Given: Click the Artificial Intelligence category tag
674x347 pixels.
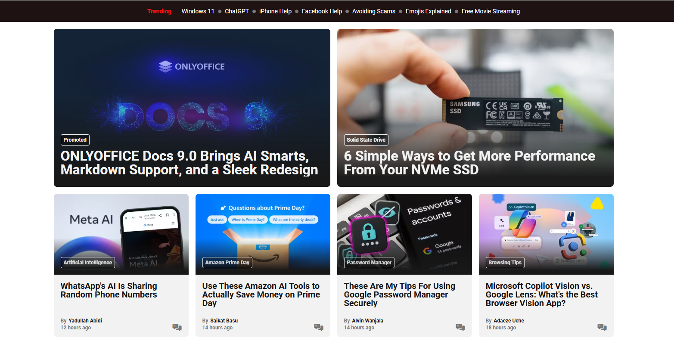Looking at the screenshot, I should pos(88,263).
